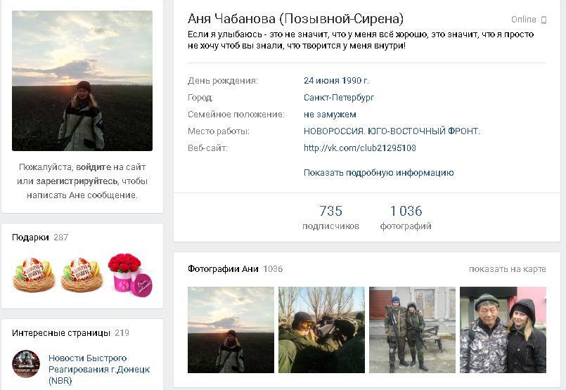The image size is (566, 390).
Task: Open the large profile photo
Action: 82,81
